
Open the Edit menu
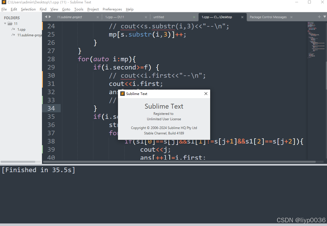14,9
